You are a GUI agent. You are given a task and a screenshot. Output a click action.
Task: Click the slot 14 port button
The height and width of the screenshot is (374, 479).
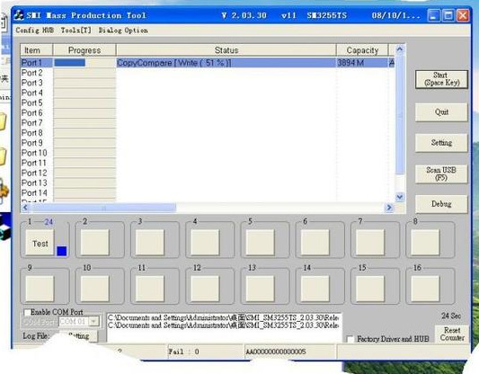[315, 289]
